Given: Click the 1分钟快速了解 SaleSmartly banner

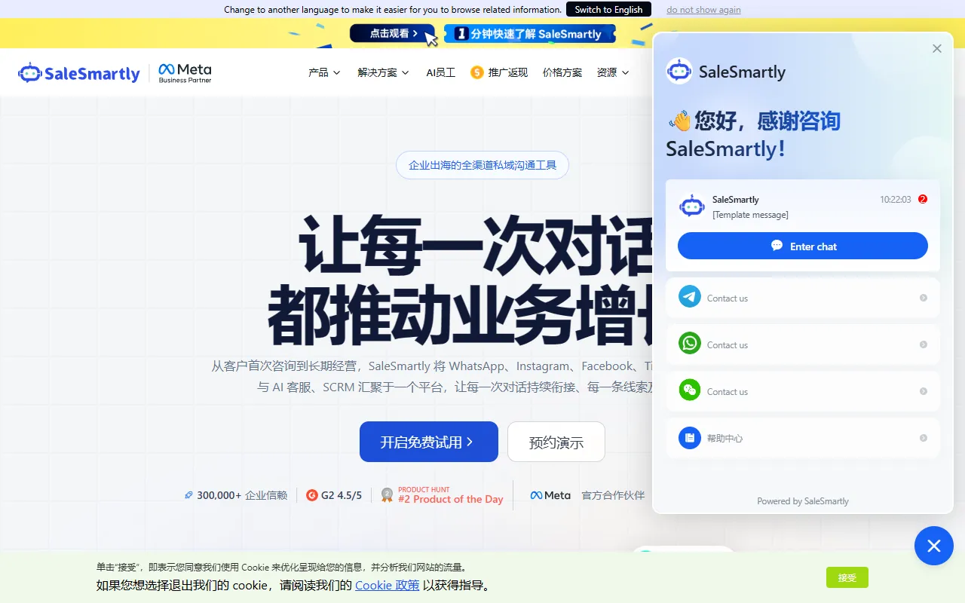Looking at the screenshot, I should tap(530, 34).
